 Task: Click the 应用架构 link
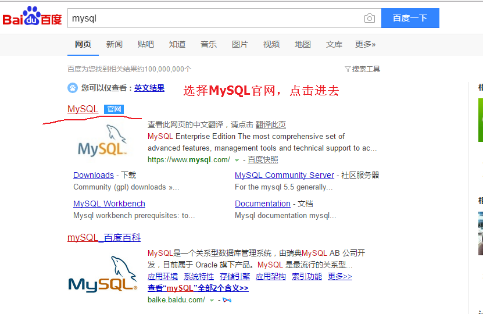271,276
